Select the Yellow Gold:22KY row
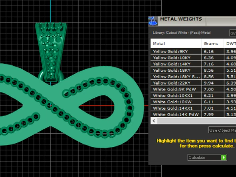 tap(193, 83)
